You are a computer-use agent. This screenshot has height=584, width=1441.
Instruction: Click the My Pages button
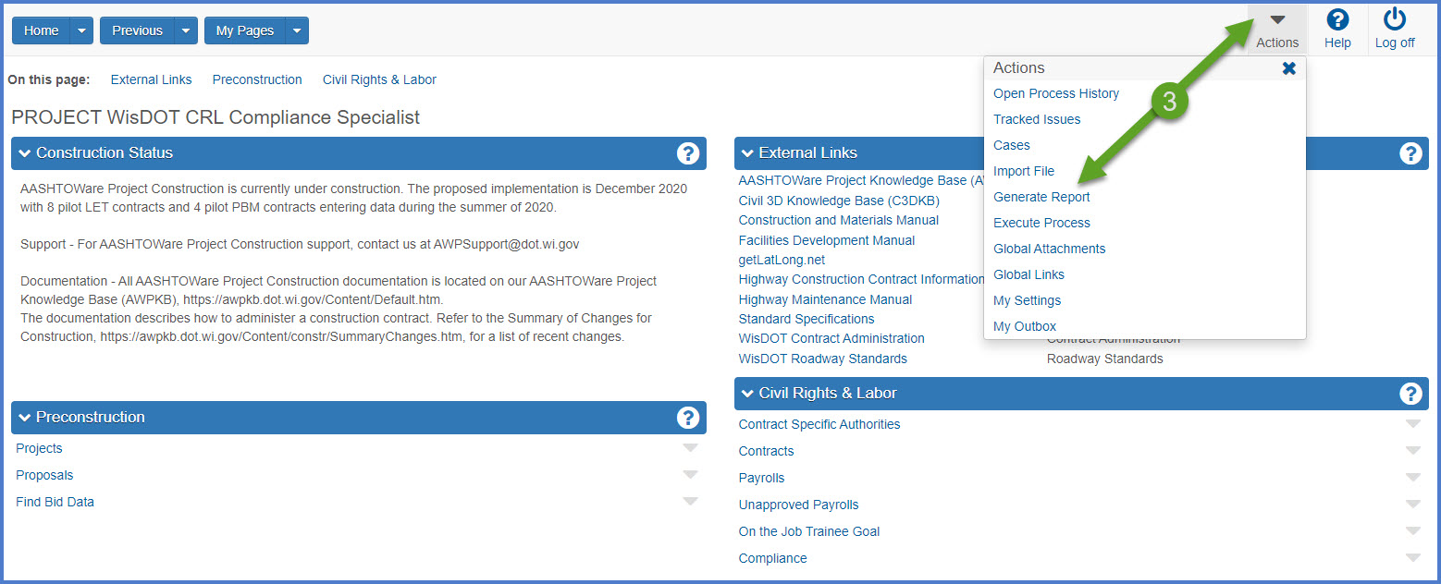coord(245,30)
